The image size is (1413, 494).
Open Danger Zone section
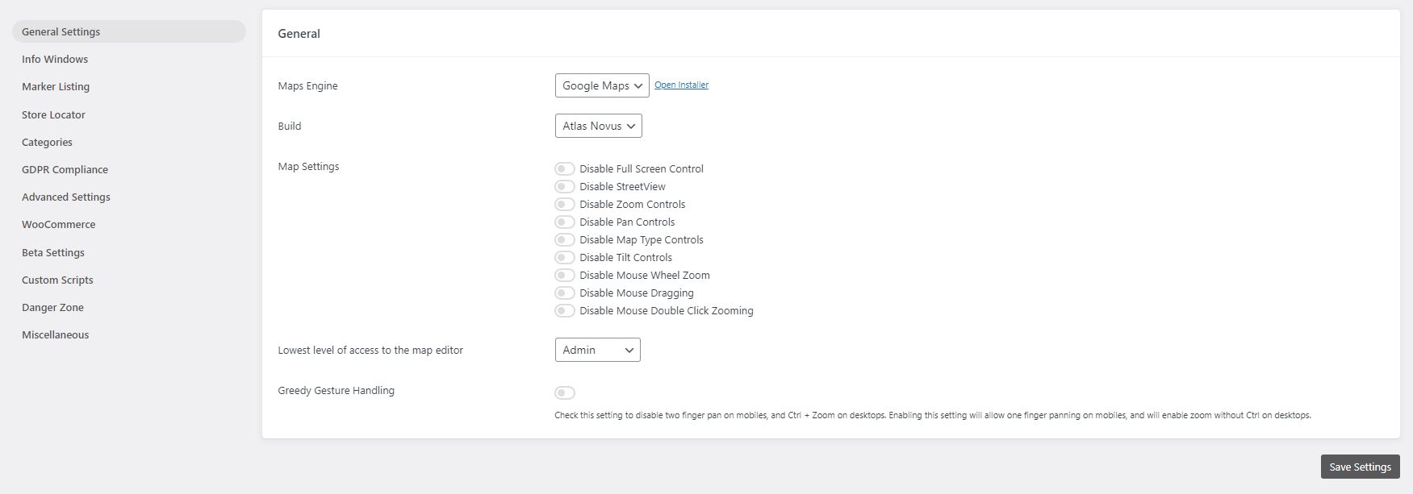point(52,307)
